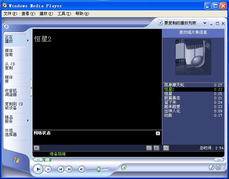Select the highlighted track 恒星2
This screenshot has width=229, height=179.
pos(193,89)
